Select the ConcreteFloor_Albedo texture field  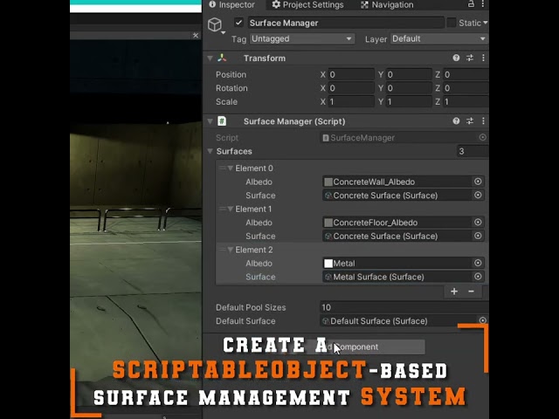point(397,223)
